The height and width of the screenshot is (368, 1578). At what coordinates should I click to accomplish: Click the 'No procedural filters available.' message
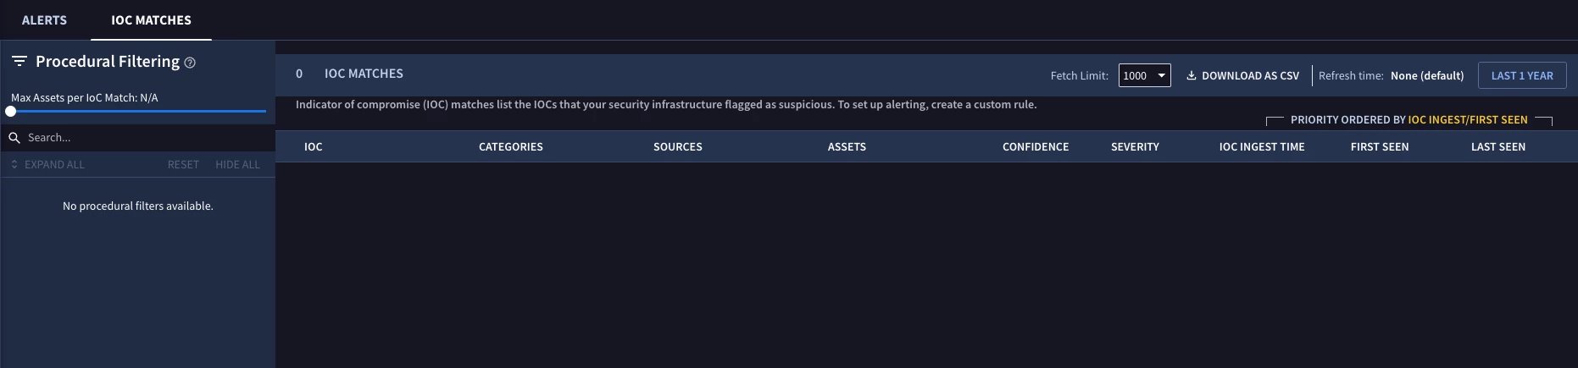pyautogui.click(x=138, y=206)
